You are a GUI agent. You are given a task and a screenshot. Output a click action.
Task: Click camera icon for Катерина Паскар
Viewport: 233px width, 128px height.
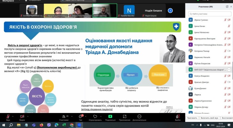point(229,51)
